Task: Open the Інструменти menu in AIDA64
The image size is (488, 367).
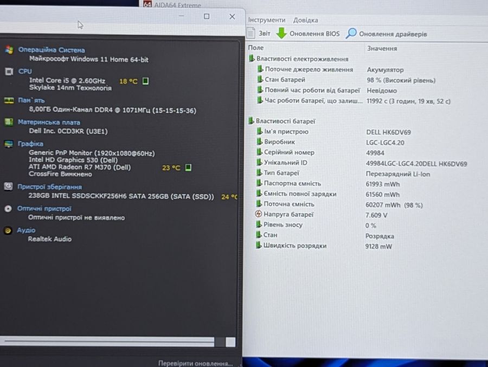Action: click(266, 20)
